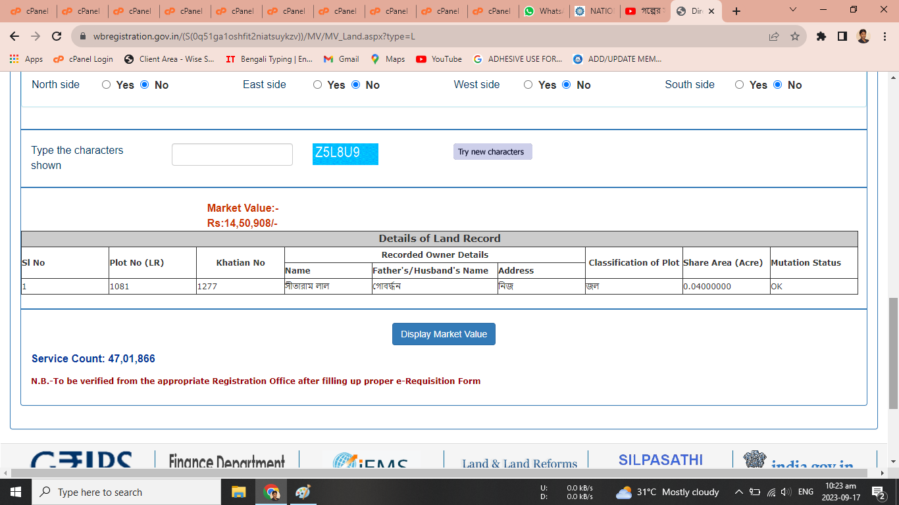Open the Gmail bookmark
This screenshot has width=899, height=505.
coord(341,59)
